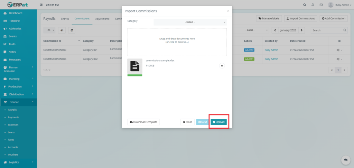Expand Logistics menu
This screenshot has width=354, height=168.
[x=18, y=162]
